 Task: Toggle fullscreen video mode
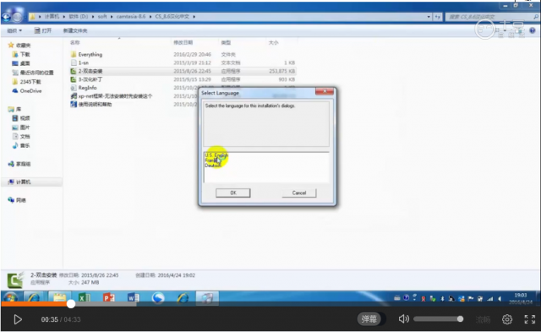coord(530,319)
